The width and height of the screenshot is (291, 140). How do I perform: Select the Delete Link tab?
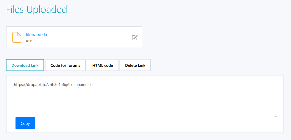135,65
